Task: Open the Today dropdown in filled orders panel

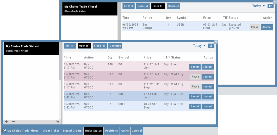Action: (258, 6)
